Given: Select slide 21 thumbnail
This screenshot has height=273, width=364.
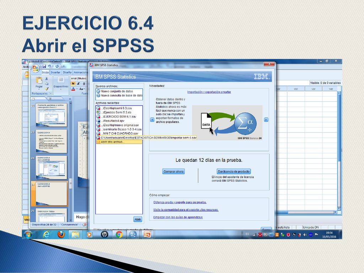Looking at the screenshot, I should pos(51,115).
